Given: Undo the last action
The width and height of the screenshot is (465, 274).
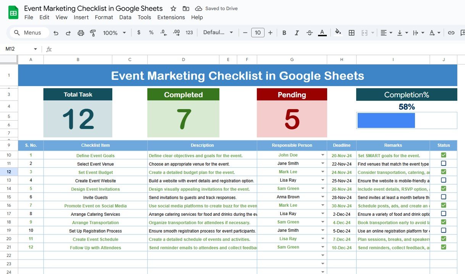Looking at the screenshot, I should 56,33.
